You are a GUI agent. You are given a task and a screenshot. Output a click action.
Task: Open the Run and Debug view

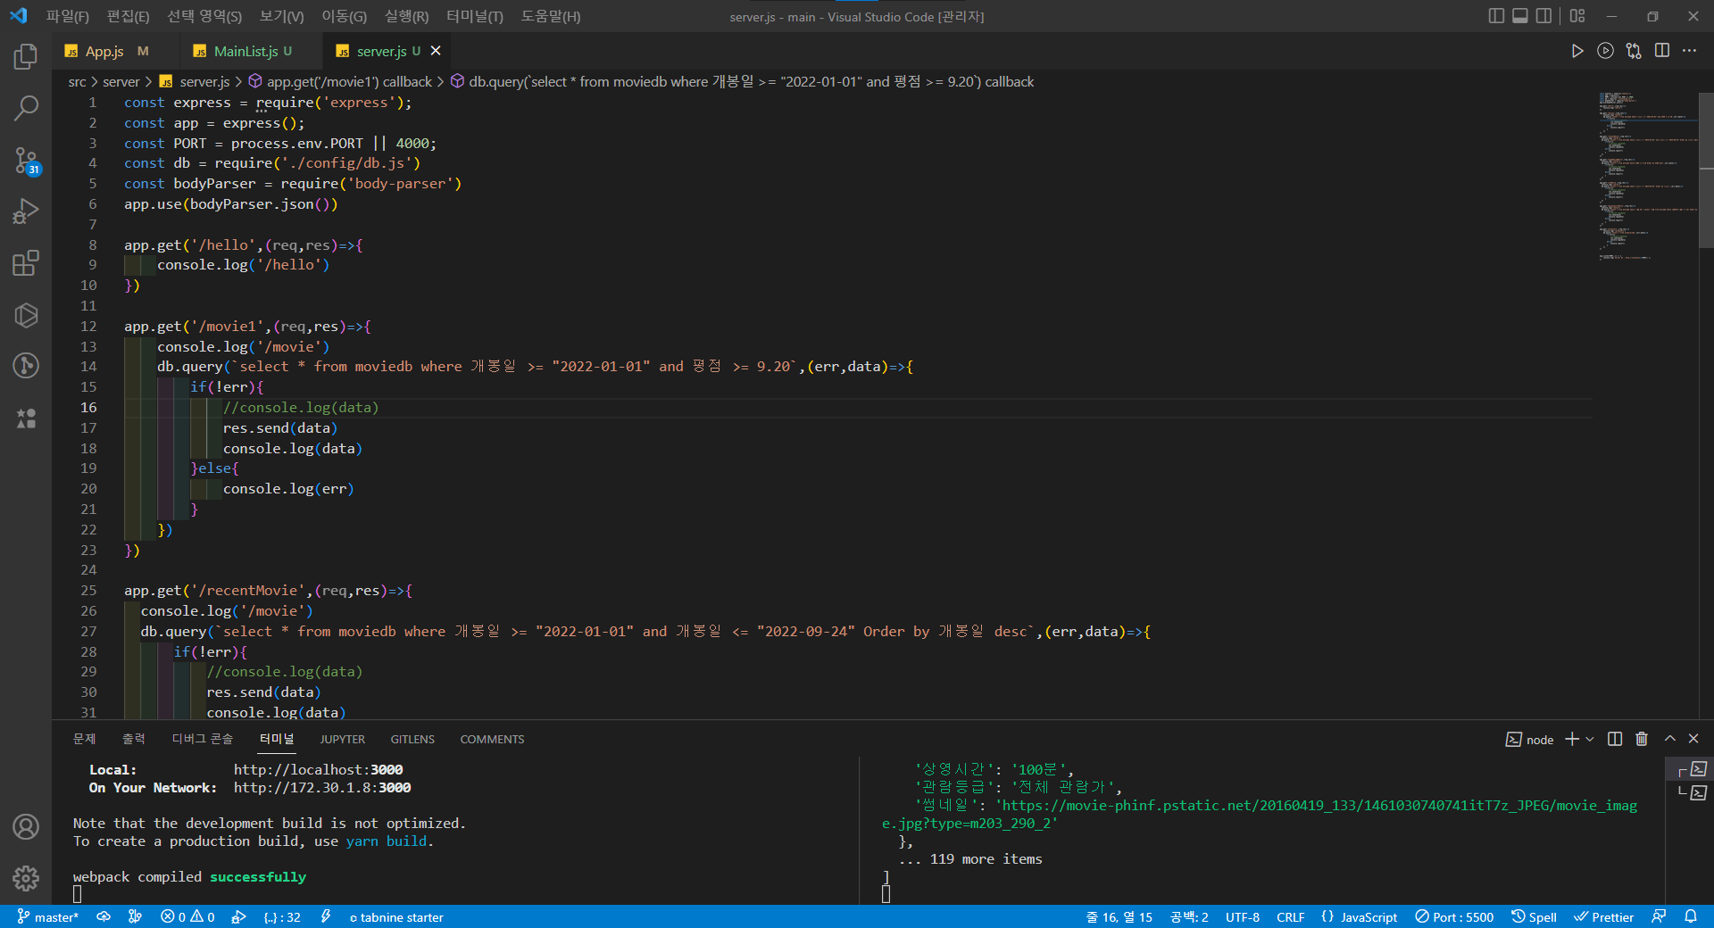pyautogui.click(x=26, y=211)
